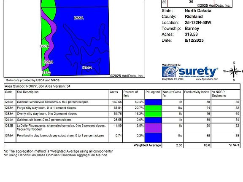Click the 160.55 acres value

(117, 102)
